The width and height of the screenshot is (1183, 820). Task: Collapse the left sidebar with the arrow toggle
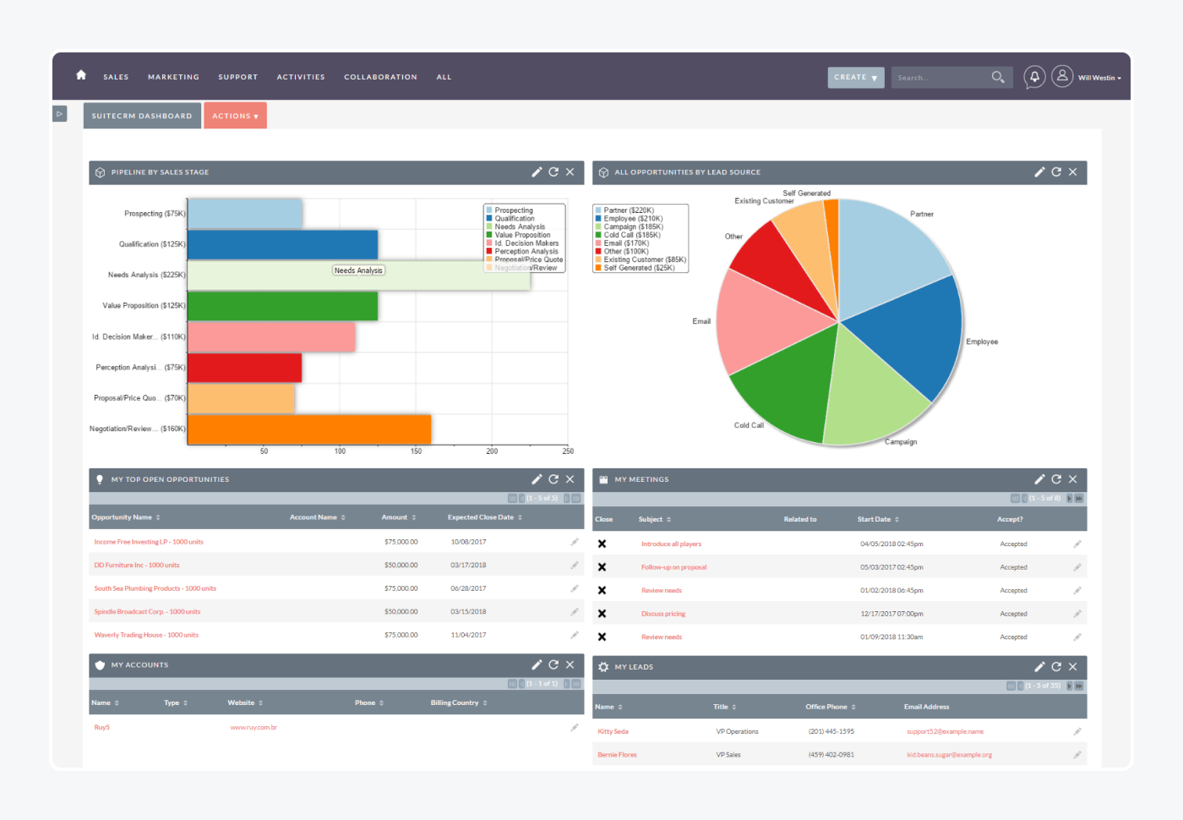tap(59, 113)
